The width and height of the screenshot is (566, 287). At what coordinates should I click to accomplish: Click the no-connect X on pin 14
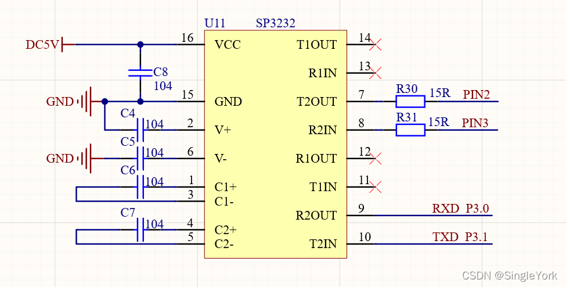click(376, 45)
